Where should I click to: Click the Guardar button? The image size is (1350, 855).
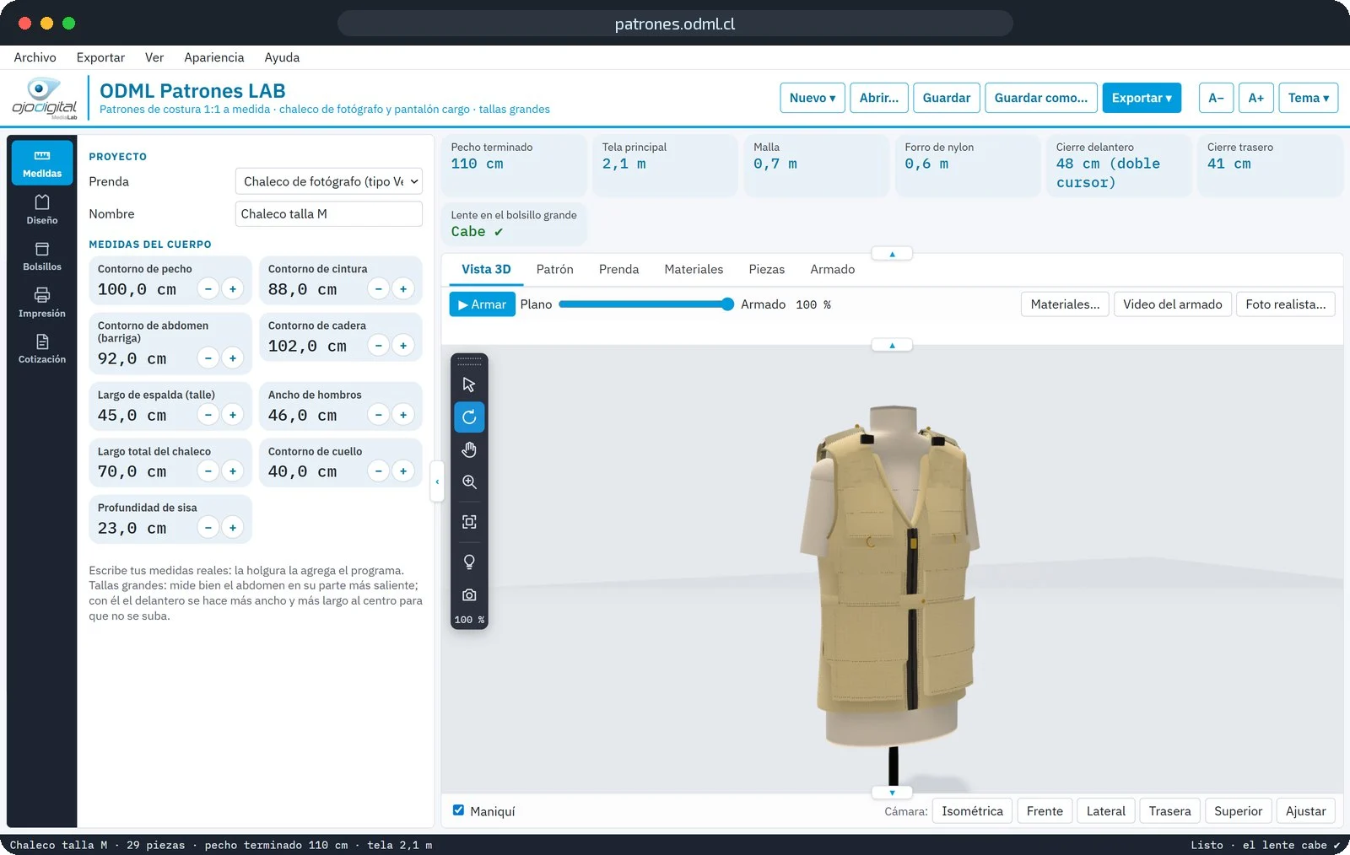(x=947, y=98)
